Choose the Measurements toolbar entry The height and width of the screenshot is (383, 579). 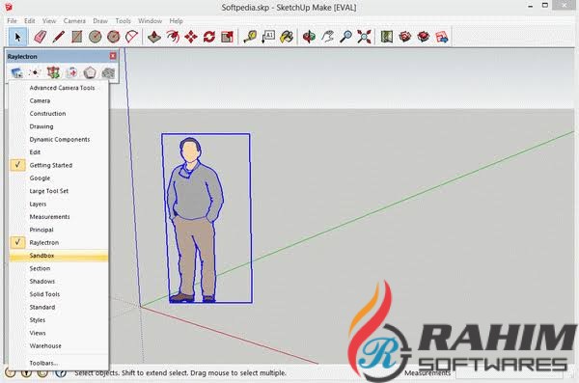58,217
